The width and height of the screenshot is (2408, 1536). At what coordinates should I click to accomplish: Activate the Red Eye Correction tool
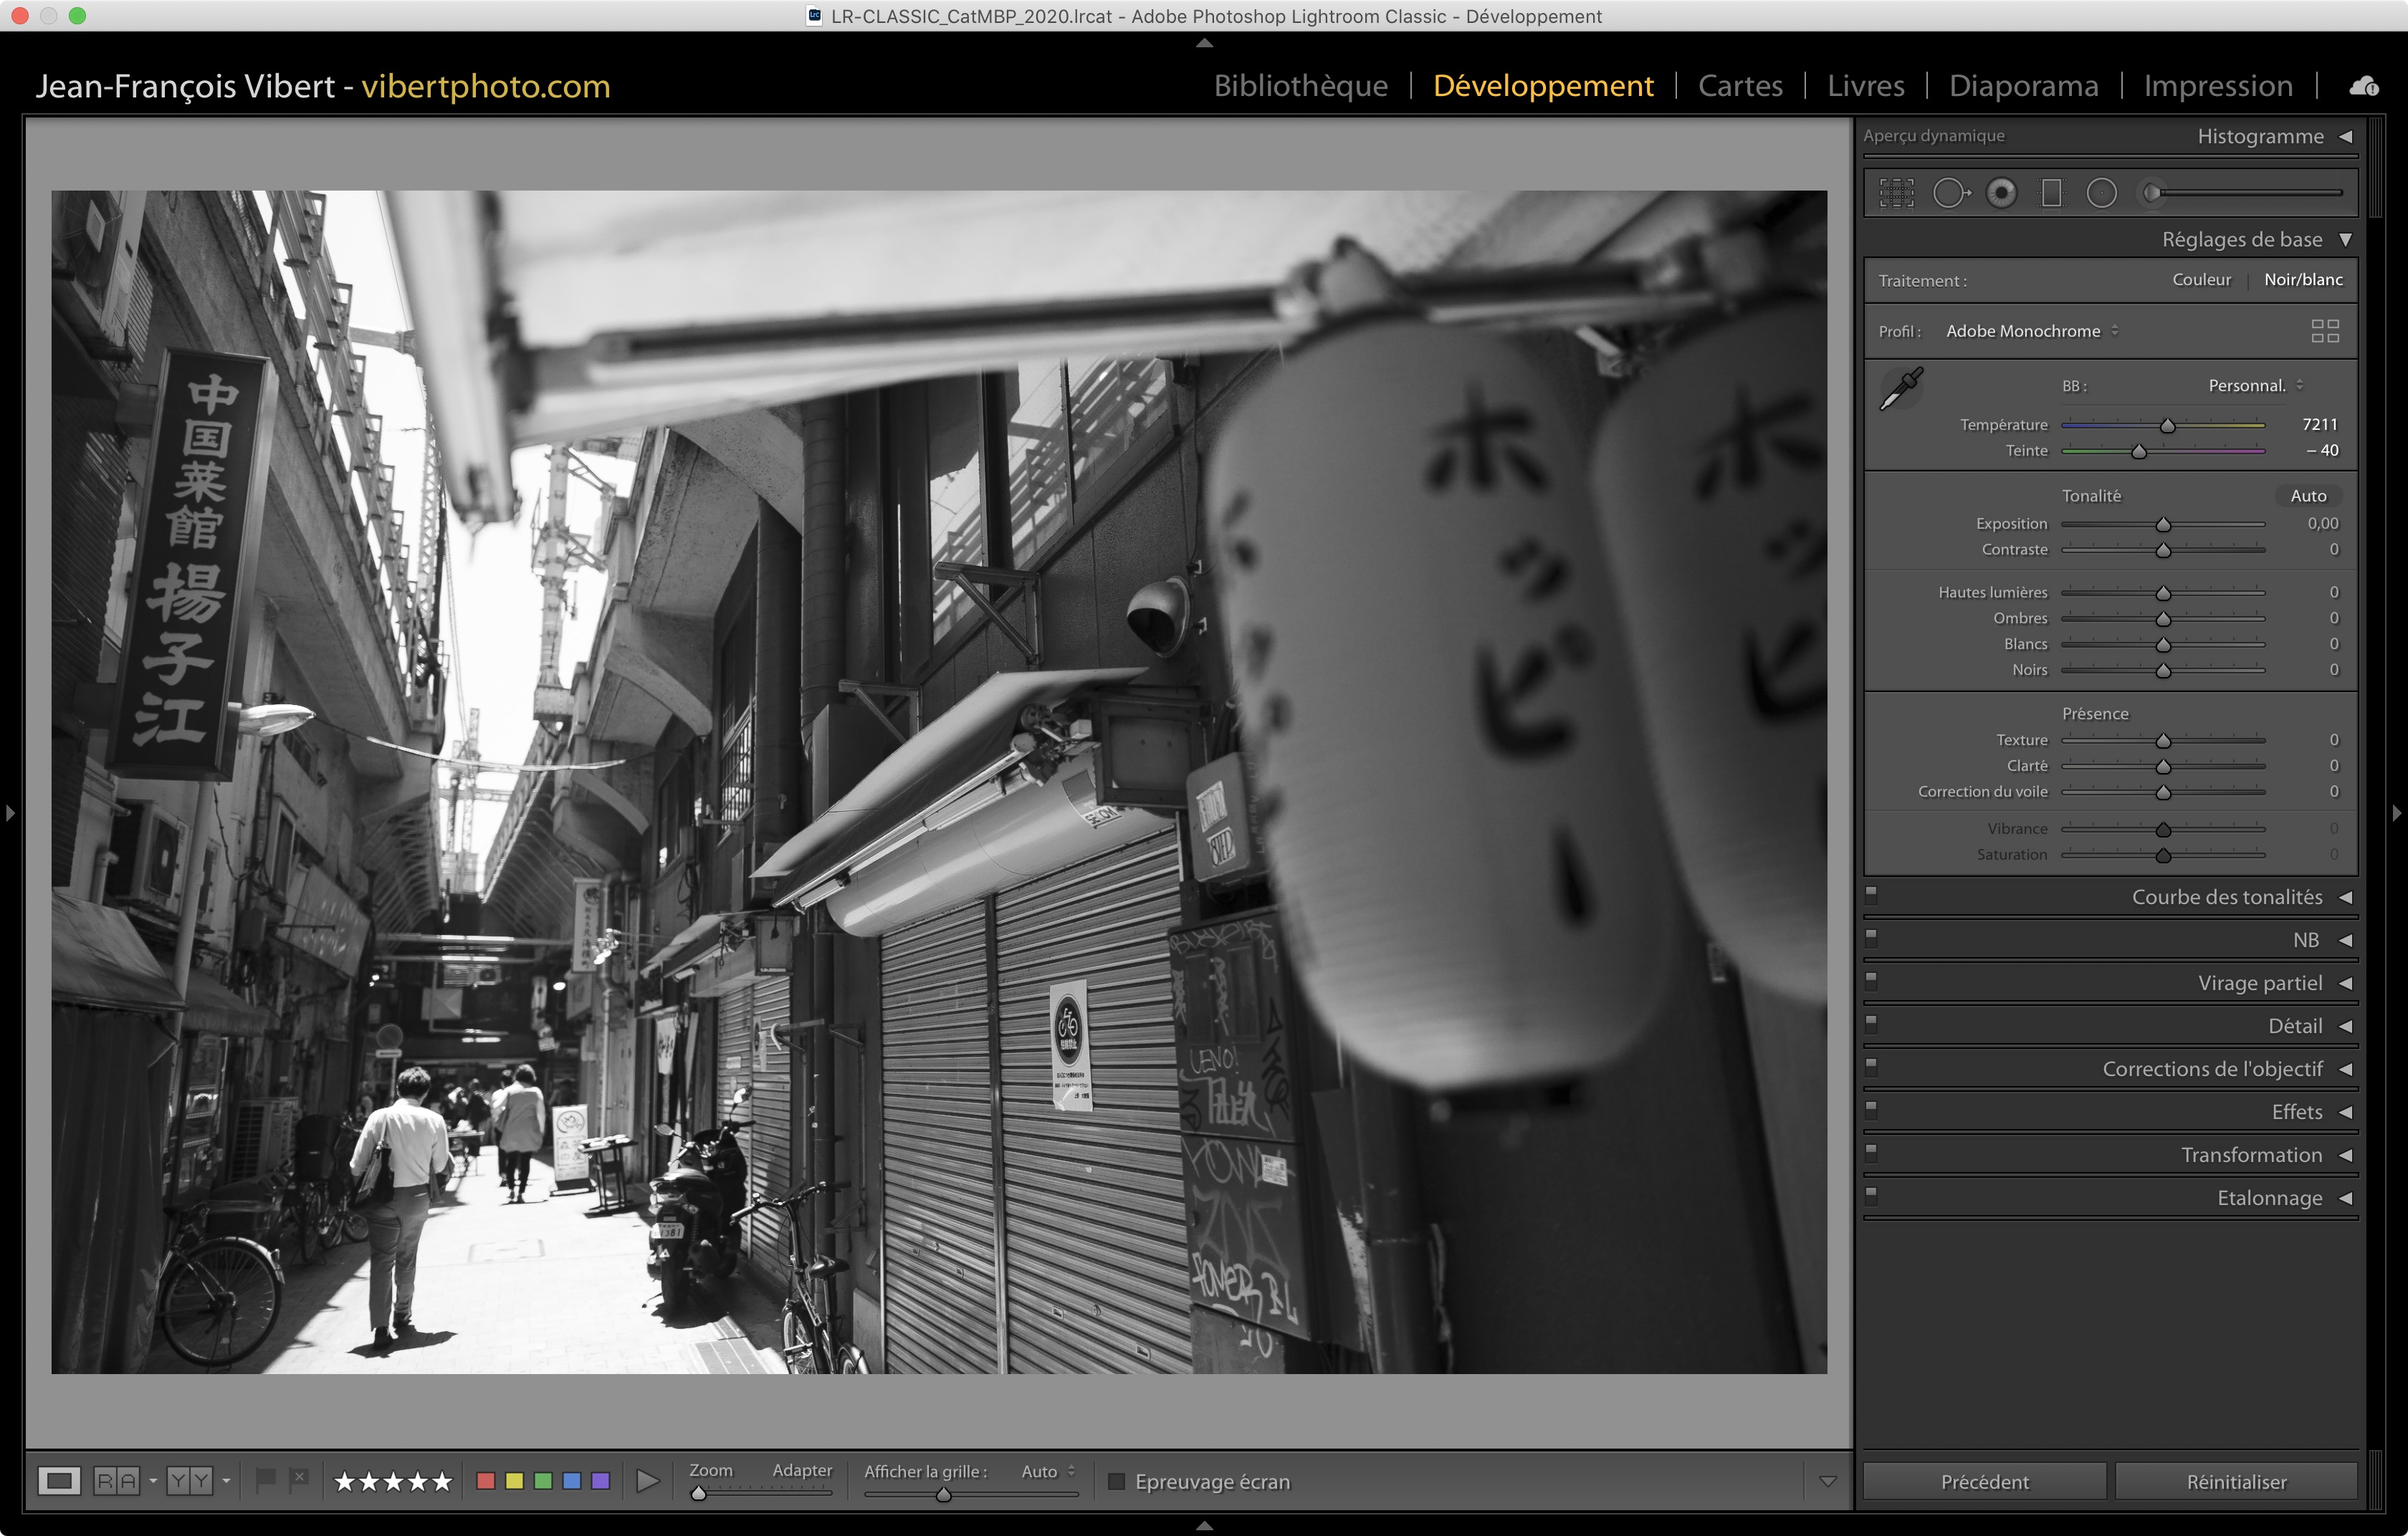2001,193
